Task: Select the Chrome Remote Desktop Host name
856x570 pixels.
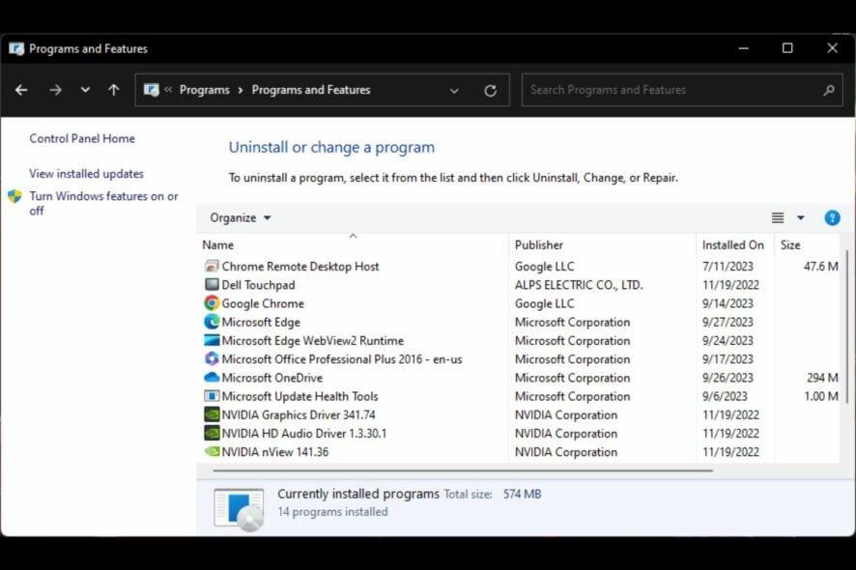Action: click(300, 267)
